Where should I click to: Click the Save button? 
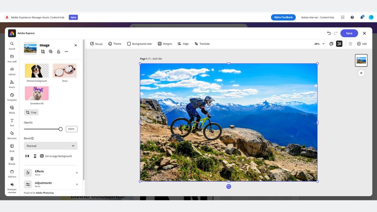point(349,33)
